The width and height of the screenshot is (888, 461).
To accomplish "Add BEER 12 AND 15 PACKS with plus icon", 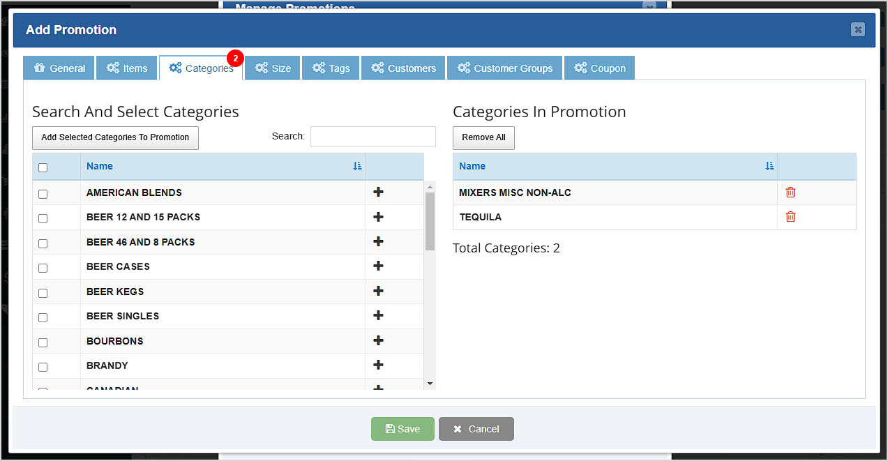I will pyautogui.click(x=377, y=216).
